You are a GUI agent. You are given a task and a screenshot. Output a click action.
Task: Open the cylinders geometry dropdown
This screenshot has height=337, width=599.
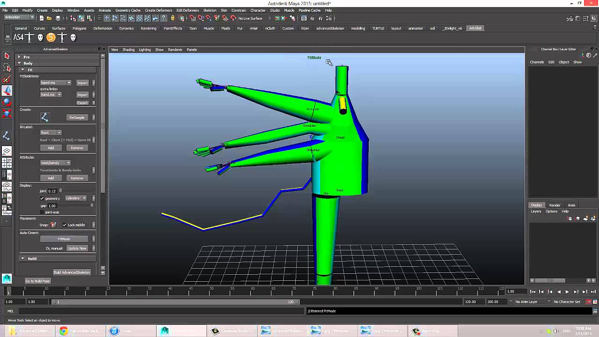tap(76, 198)
